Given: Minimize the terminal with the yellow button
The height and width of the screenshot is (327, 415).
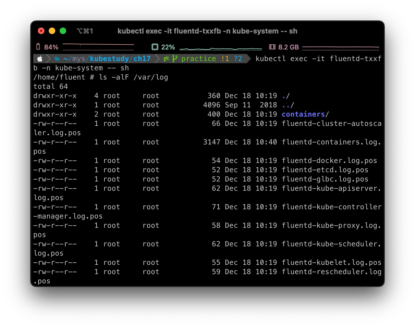Looking at the screenshot, I should click(52, 31).
